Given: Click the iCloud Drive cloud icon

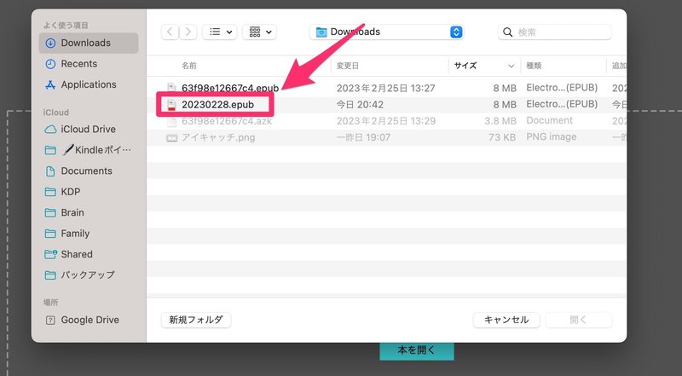Looking at the screenshot, I should pos(50,130).
